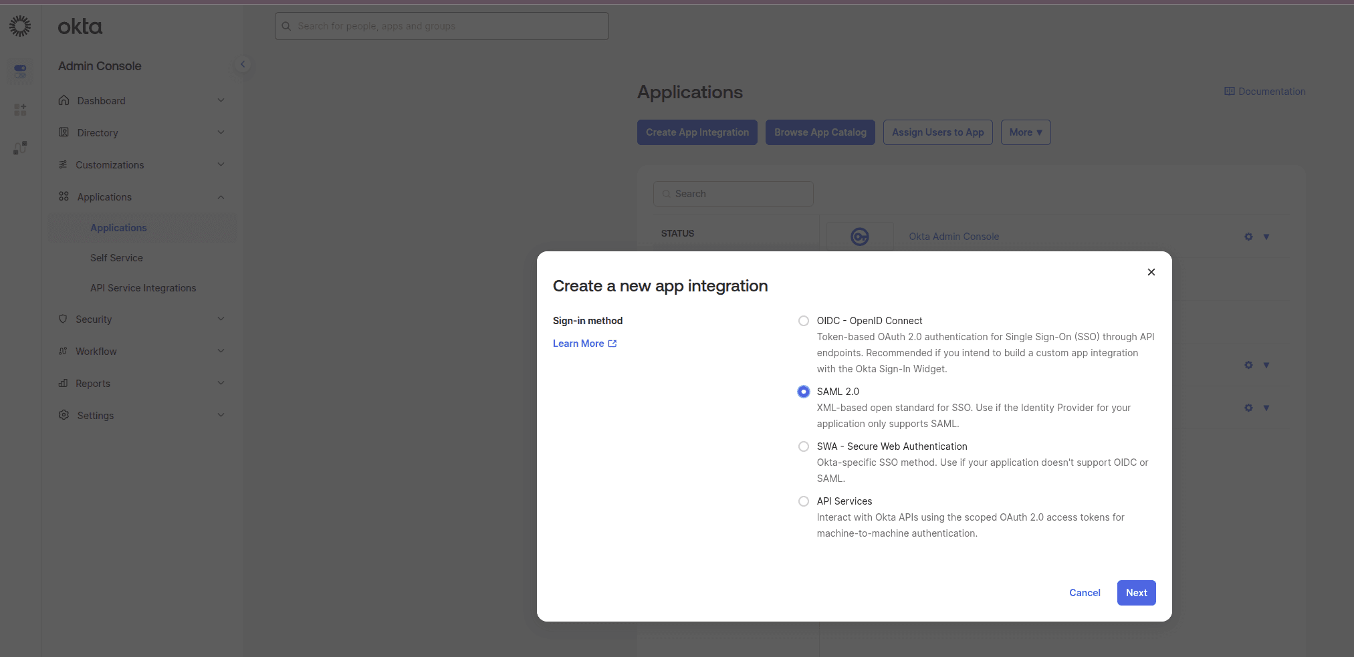This screenshot has height=657, width=1354.
Task: Click the Admin Console heading
Action: pos(100,66)
